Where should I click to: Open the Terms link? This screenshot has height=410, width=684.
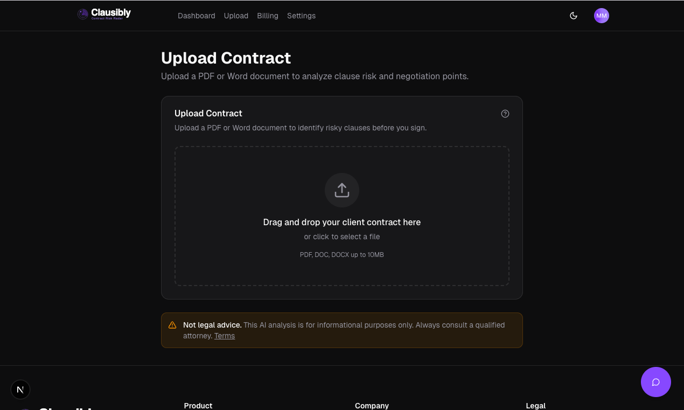[224, 336]
